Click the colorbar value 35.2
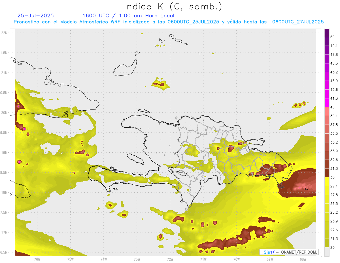Screen dimensions: 340x263 (334, 142)
